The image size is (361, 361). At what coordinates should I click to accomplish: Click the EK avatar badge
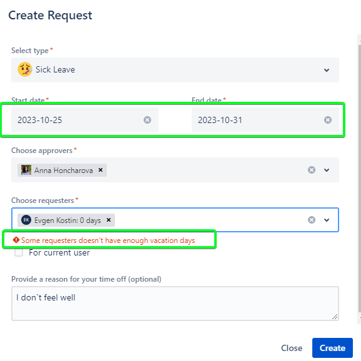(x=26, y=220)
